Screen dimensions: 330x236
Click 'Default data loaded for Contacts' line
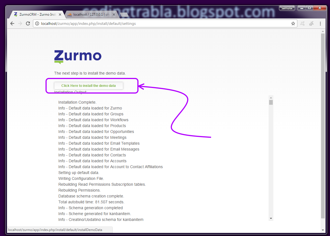click(92, 155)
